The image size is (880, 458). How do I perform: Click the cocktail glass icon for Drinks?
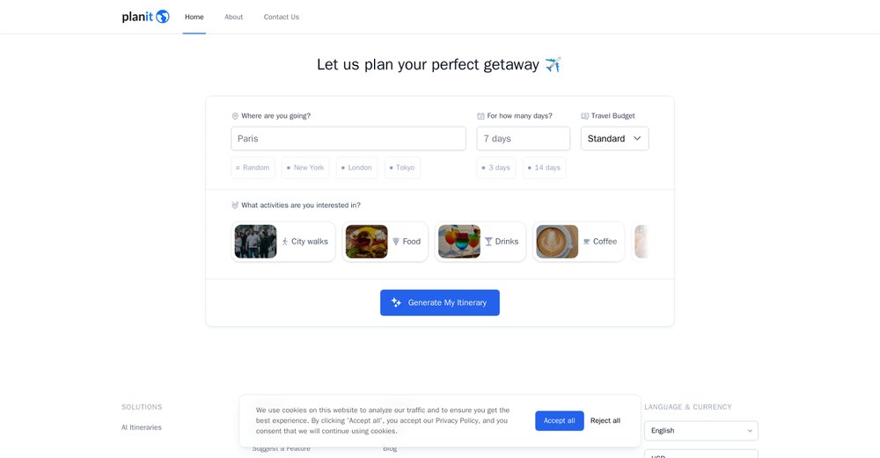point(488,242)
